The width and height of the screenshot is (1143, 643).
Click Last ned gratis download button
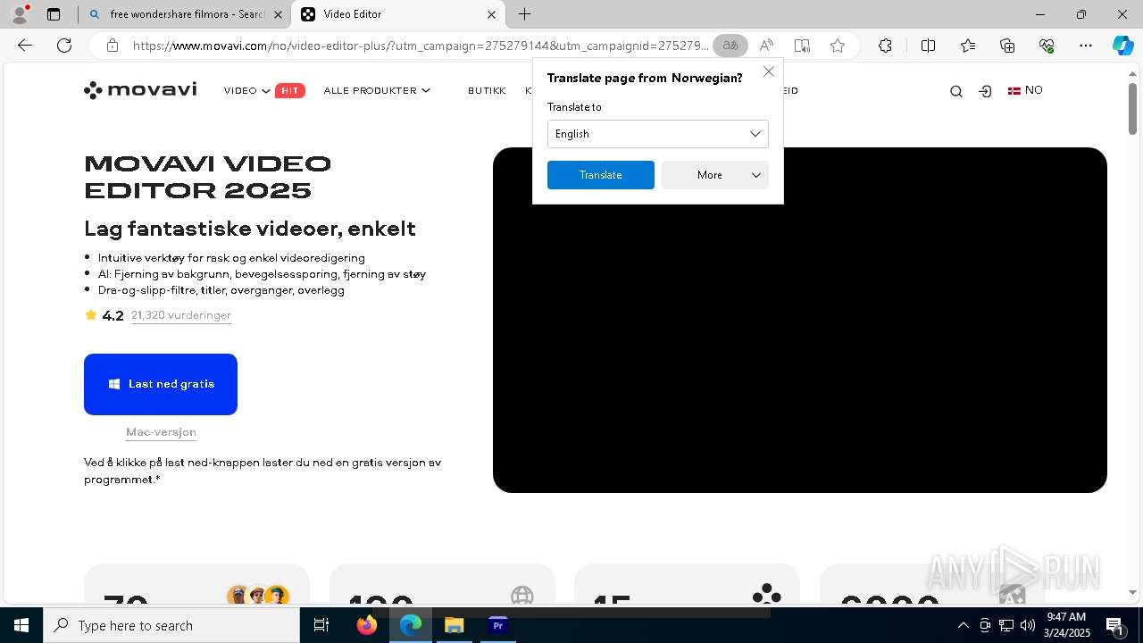tap(161, 384)
